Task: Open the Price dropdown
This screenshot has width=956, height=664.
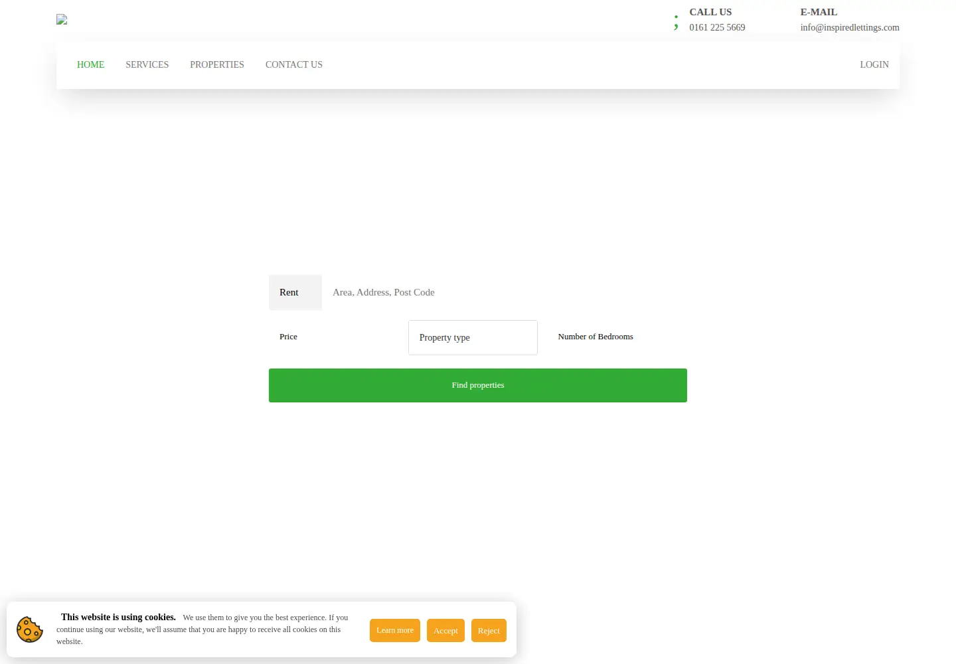Action: click(x=333, y=337)
